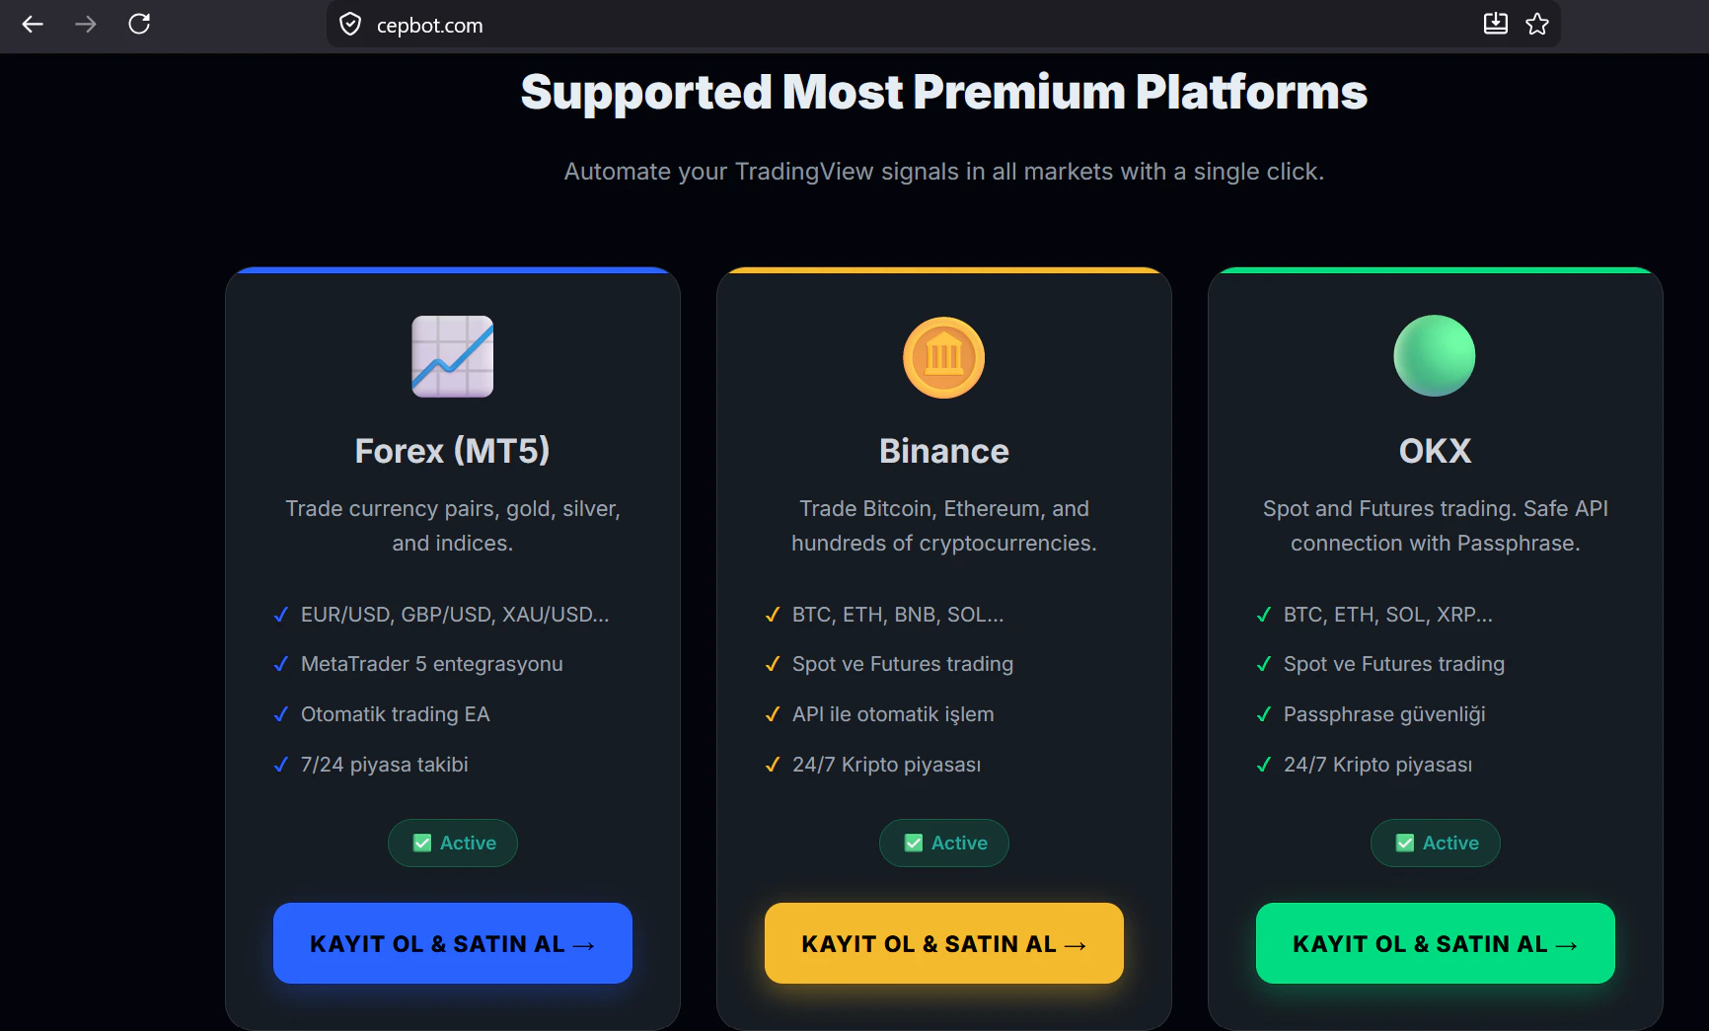The width and height of the screenshot is (1709, 1031).
Task: Click the browser back arrow
Action: (33, 25)
